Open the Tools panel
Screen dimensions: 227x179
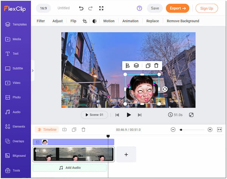(x=12, y=170)
